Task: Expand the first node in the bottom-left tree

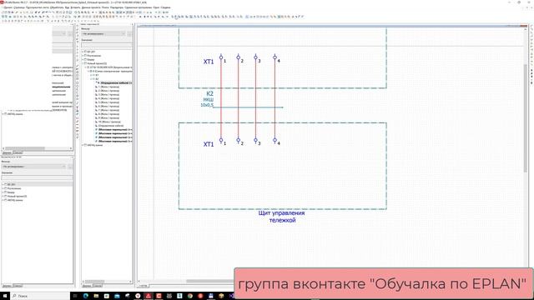Action: [3, 184]
